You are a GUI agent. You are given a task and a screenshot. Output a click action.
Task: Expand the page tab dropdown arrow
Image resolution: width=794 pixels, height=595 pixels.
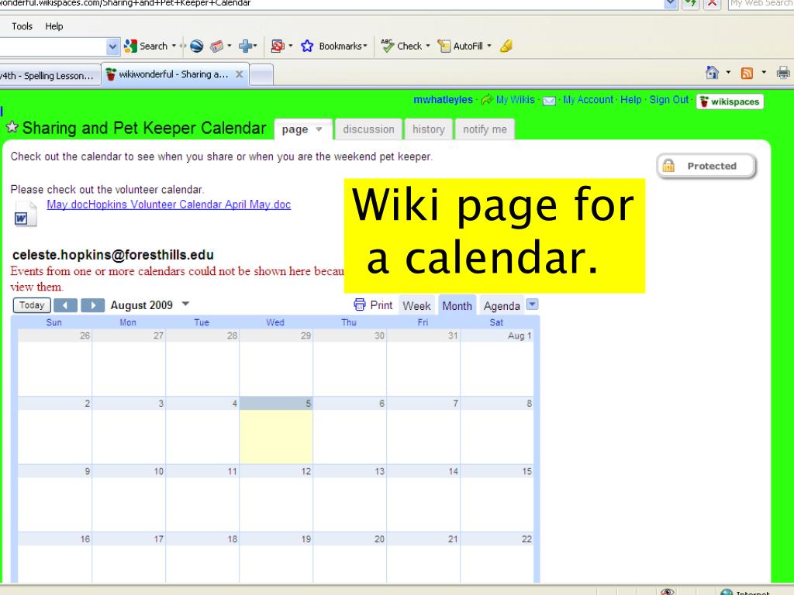(319, 129)
